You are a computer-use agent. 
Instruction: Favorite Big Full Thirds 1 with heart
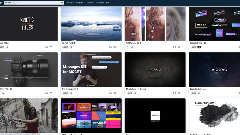pos(115,47)
